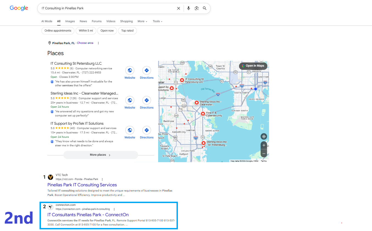Toggle the Online appointments filter chip
Screen dimensions: 372x231
(58, 31)
